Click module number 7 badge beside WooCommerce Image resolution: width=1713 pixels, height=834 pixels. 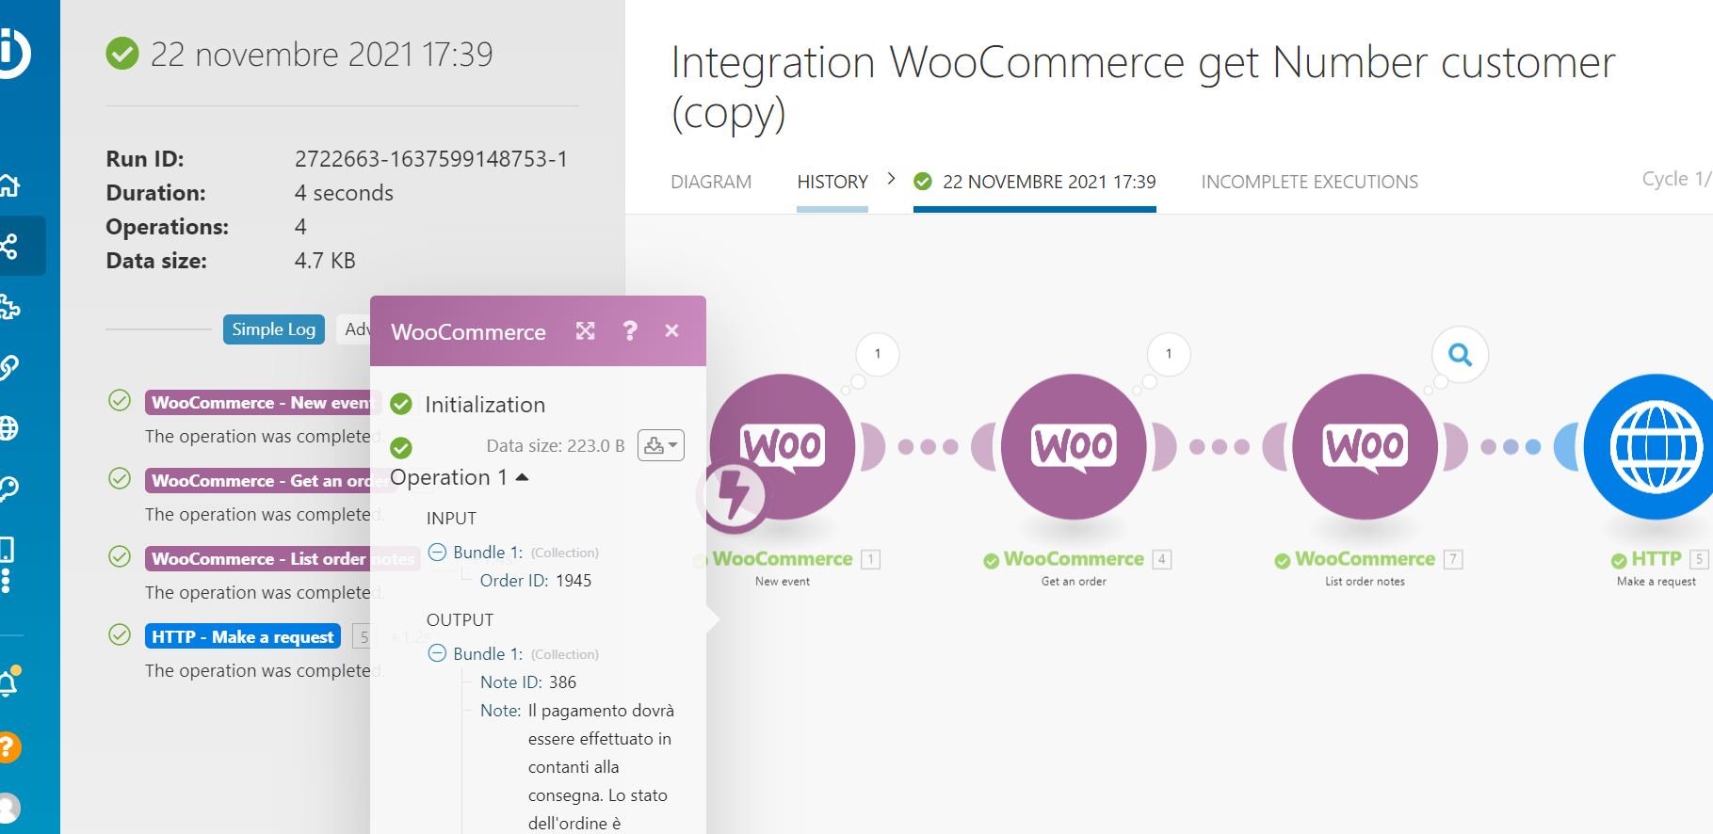1453,559
